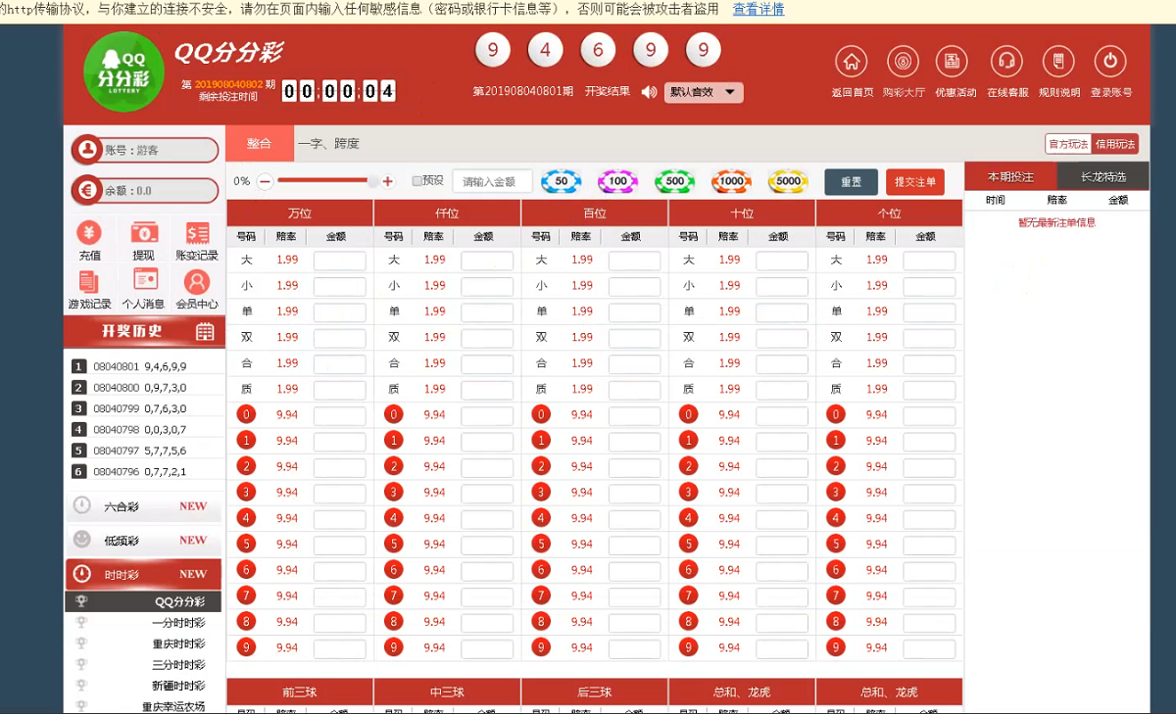Click the 返回首页 home icon

point(851,62)
